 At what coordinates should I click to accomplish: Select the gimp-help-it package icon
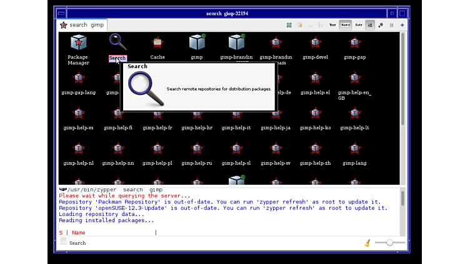(236, 117)
